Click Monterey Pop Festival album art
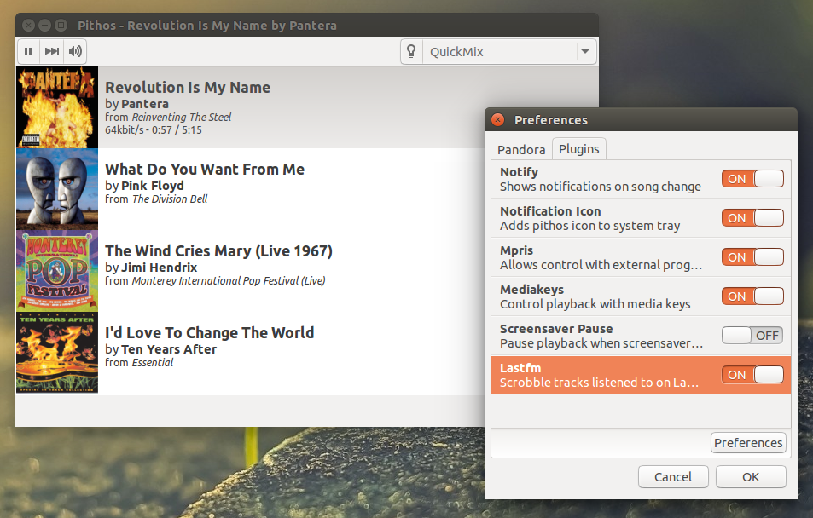 tap(57, 271)
